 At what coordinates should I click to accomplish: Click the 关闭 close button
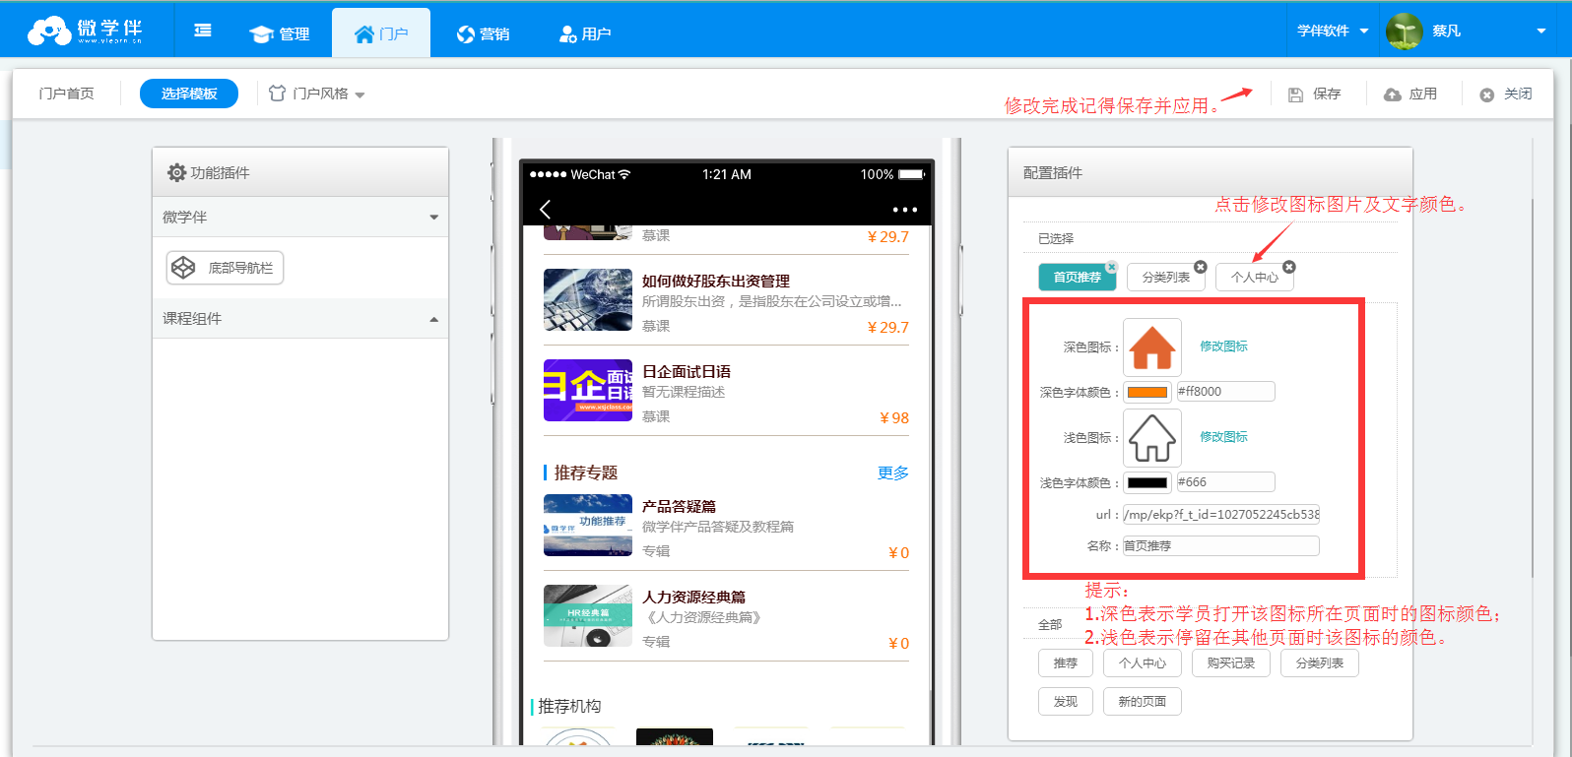[x=1506, y=94]
